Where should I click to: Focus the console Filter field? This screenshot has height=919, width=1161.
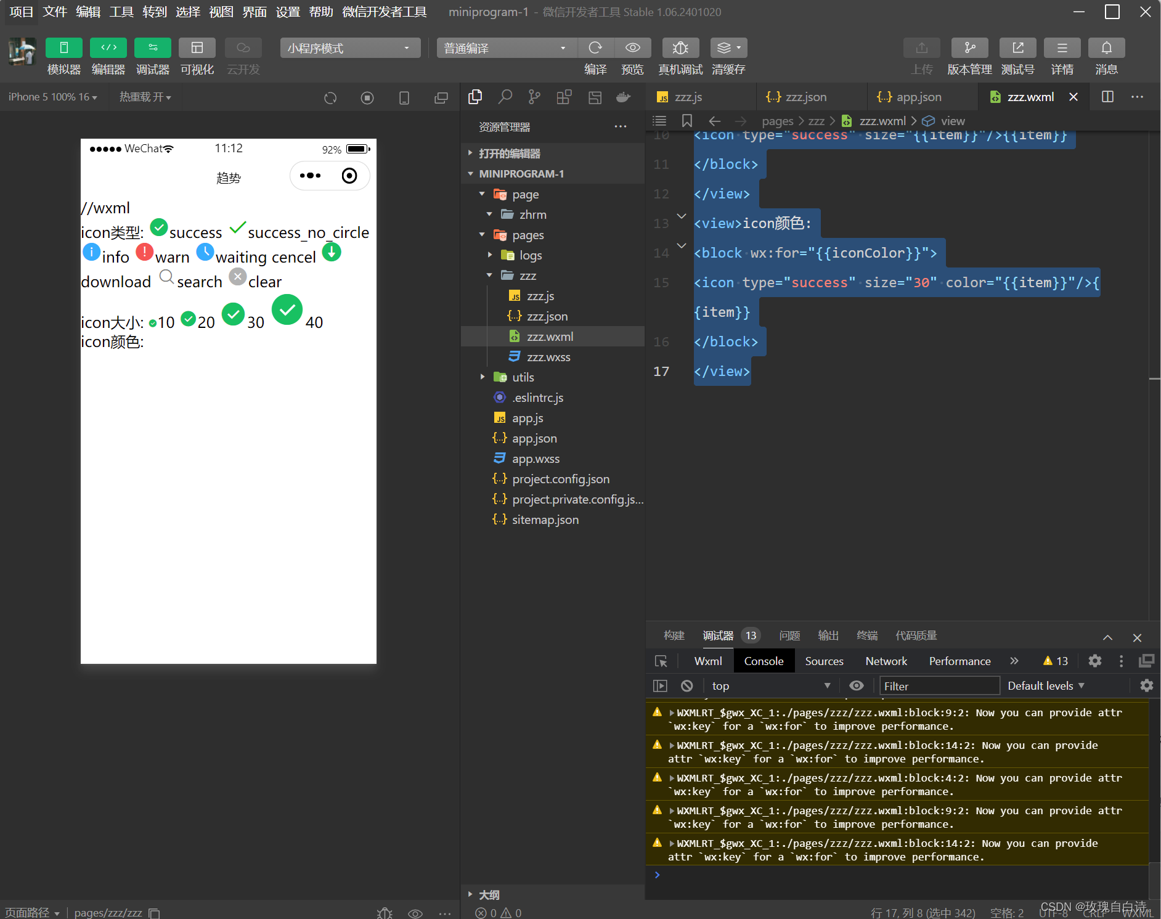[x=939, y=686]
